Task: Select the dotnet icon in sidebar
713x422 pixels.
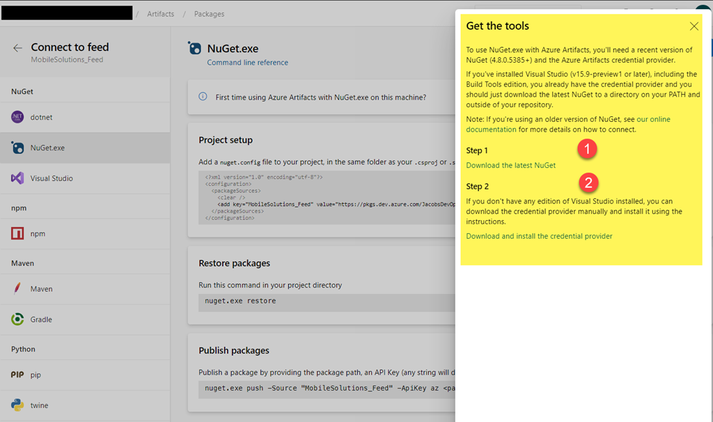Action: tap(17, 118)
